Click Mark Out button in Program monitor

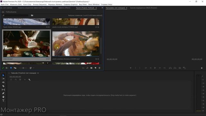140,68
